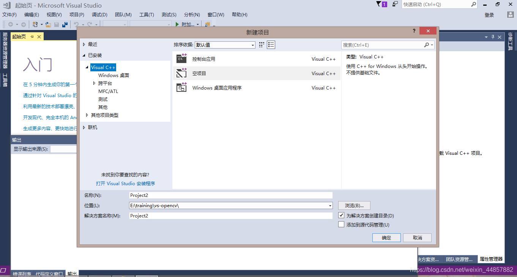
Task: Open the 调试(D) menu
Action: tap(99, 14)
